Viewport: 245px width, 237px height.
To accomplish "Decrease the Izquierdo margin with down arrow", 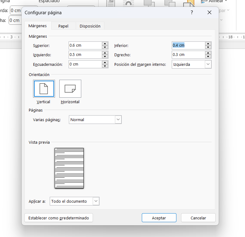I will 105,57.
